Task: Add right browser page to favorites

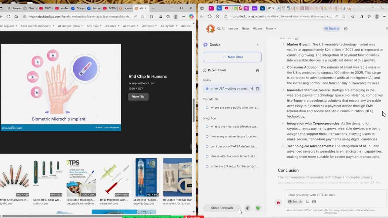Action: pos(344,16)
